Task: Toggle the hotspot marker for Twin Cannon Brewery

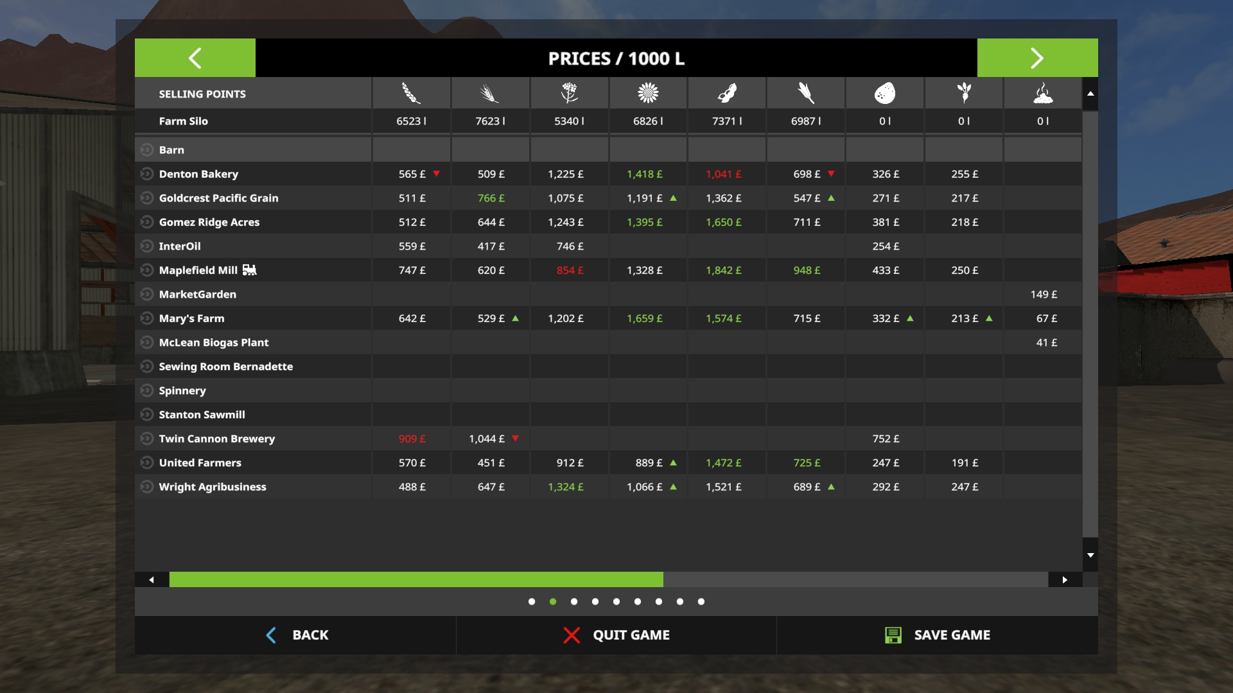Action: pos(147,439)
